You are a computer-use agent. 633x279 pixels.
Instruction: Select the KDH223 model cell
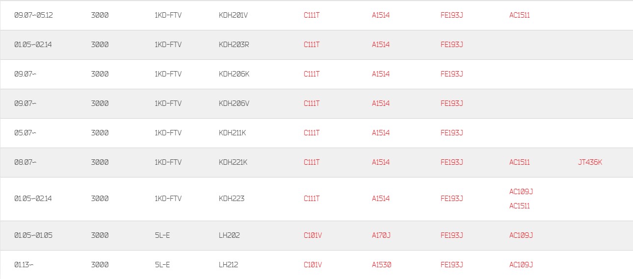point(232,199)
